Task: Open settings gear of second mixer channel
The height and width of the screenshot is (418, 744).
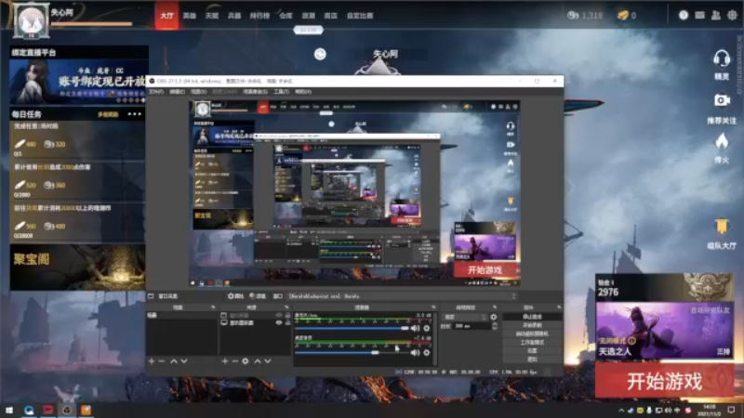Action: [x=427, y=353]
